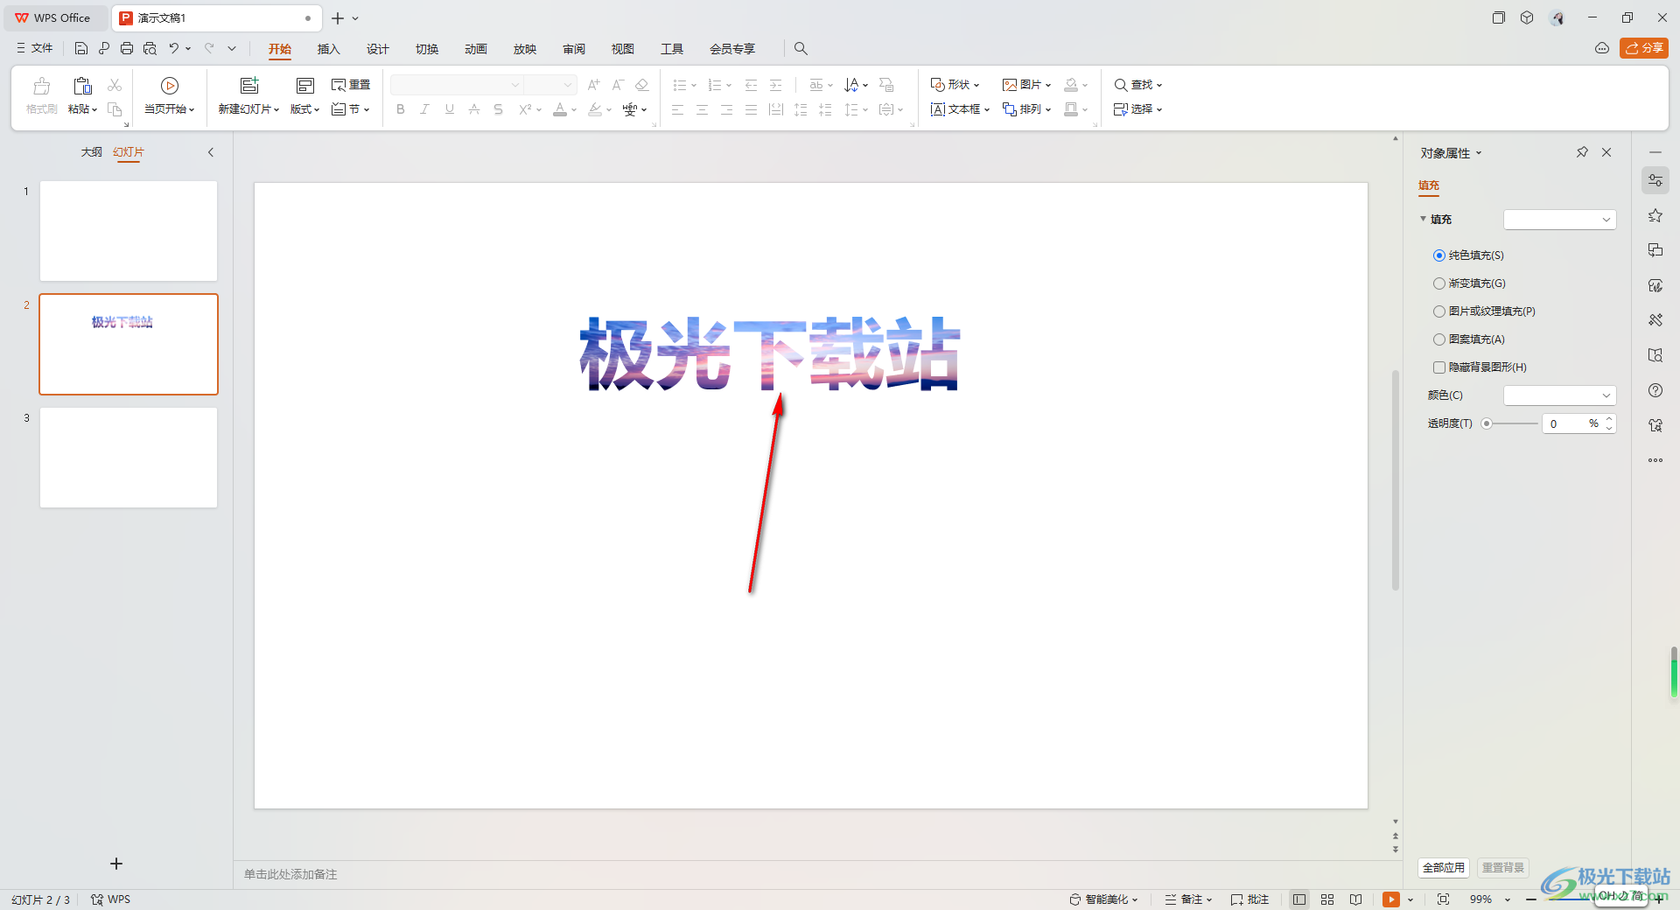Check Hide background graphics (隐藏背景图形)

(1439, 367)
